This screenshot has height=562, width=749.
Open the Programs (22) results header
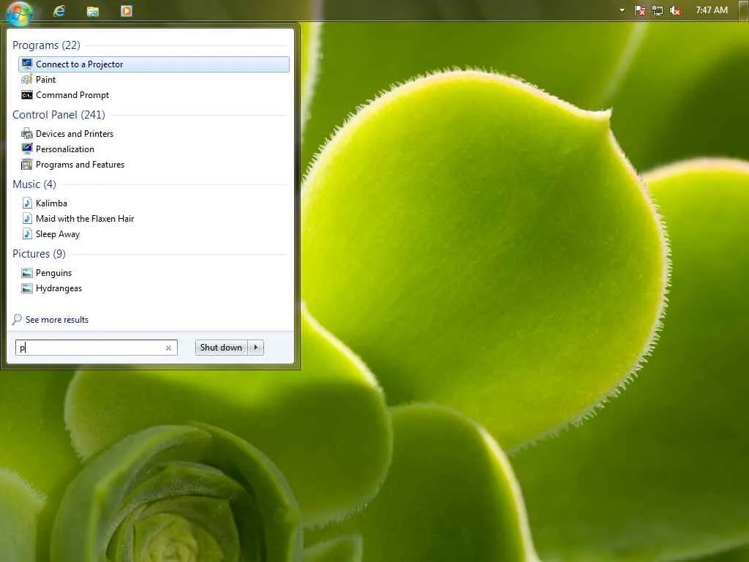(x=46, y=45)
